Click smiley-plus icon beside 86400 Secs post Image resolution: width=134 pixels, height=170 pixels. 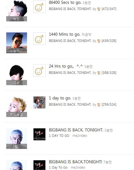coord(39,7)
